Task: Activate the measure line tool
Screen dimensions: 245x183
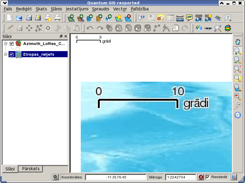Action: click(x=180, y=18)
